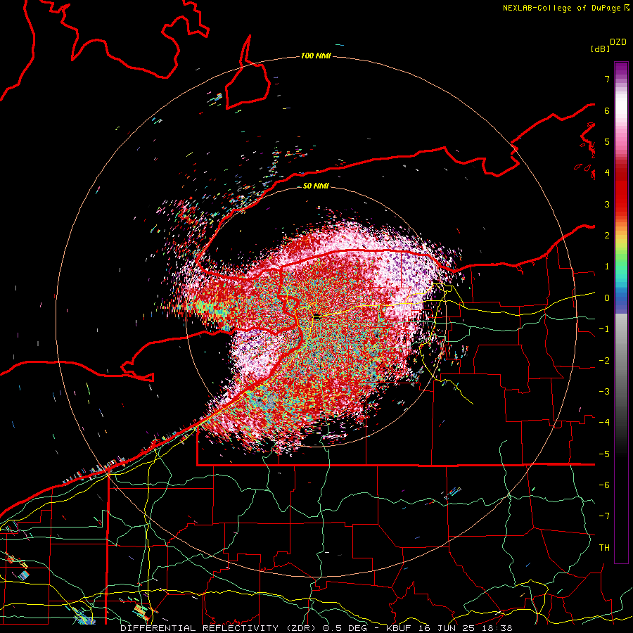Click the -2 value on the color scale
This screenshot has width=633, height=633.
coord(604,361)
